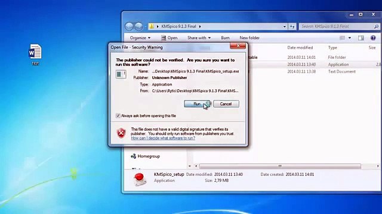Screen dimensions: 382x214
Task: Uncheck Always ask before opening this file
Action: tap(118, 116)
